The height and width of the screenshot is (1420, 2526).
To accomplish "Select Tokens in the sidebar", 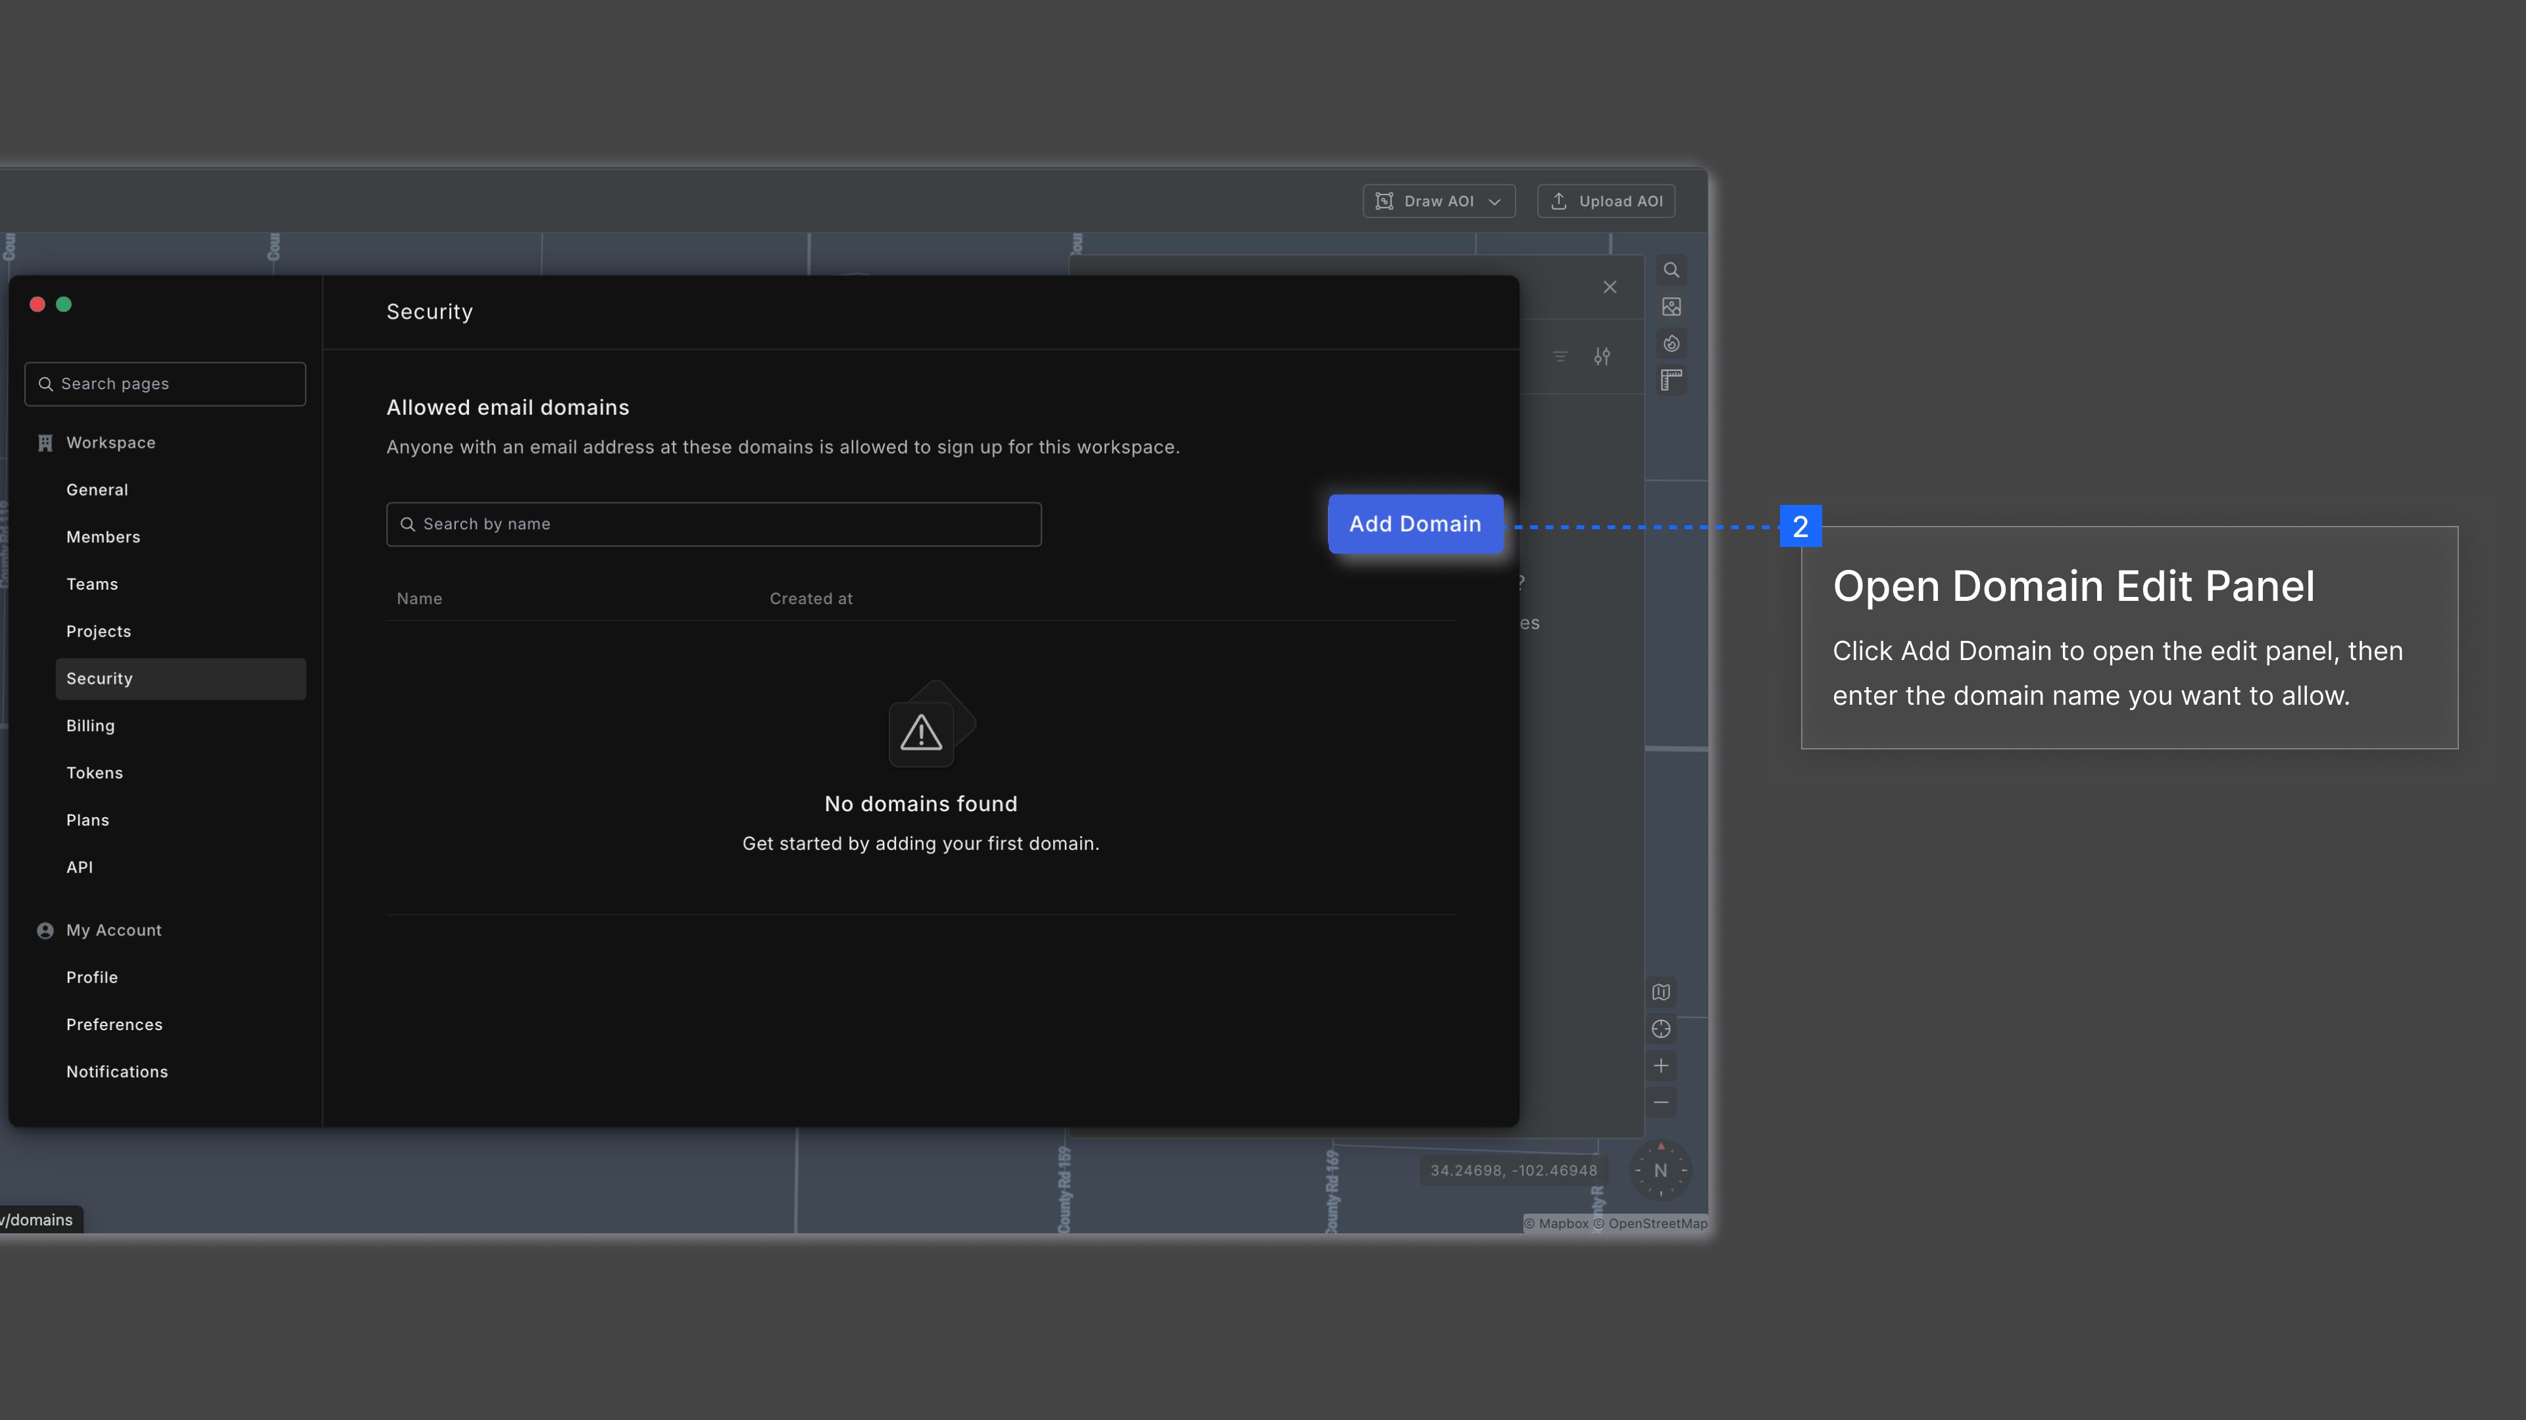I will tap(94, 773).
